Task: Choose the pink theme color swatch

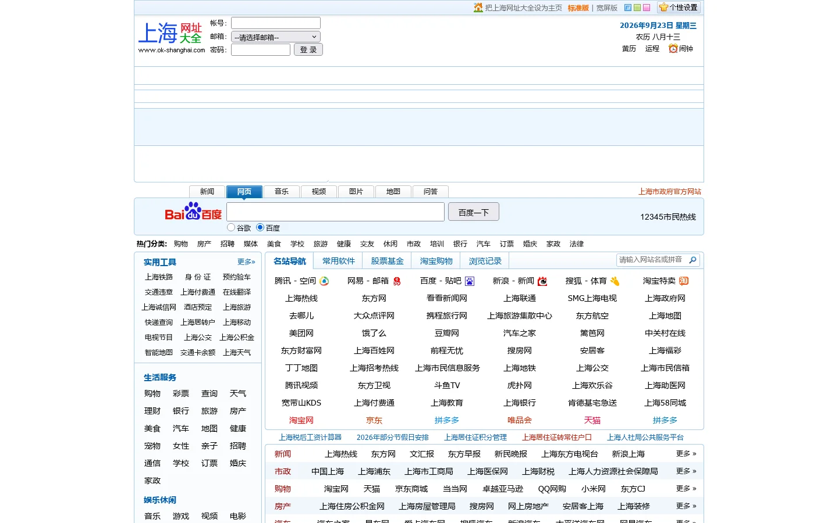Action: point(647,8)
